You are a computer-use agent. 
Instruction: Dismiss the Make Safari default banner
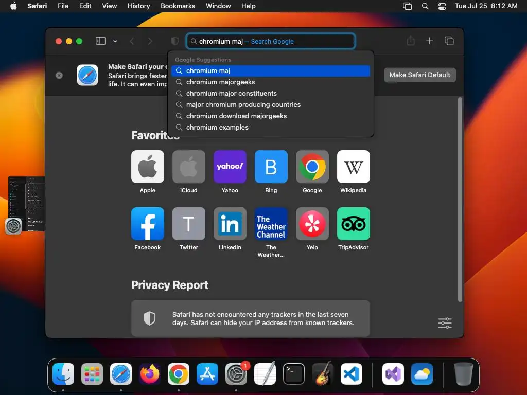(59, 75)
